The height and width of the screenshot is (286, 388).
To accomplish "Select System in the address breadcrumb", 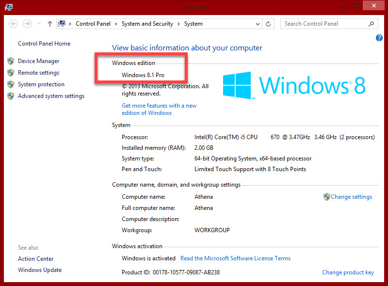I will (x=193, y=24).
